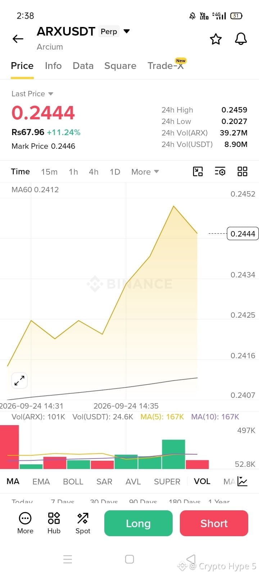The image size is (259, 575).
Task: Tap the green Long button
Action: (x=138, y=523)
